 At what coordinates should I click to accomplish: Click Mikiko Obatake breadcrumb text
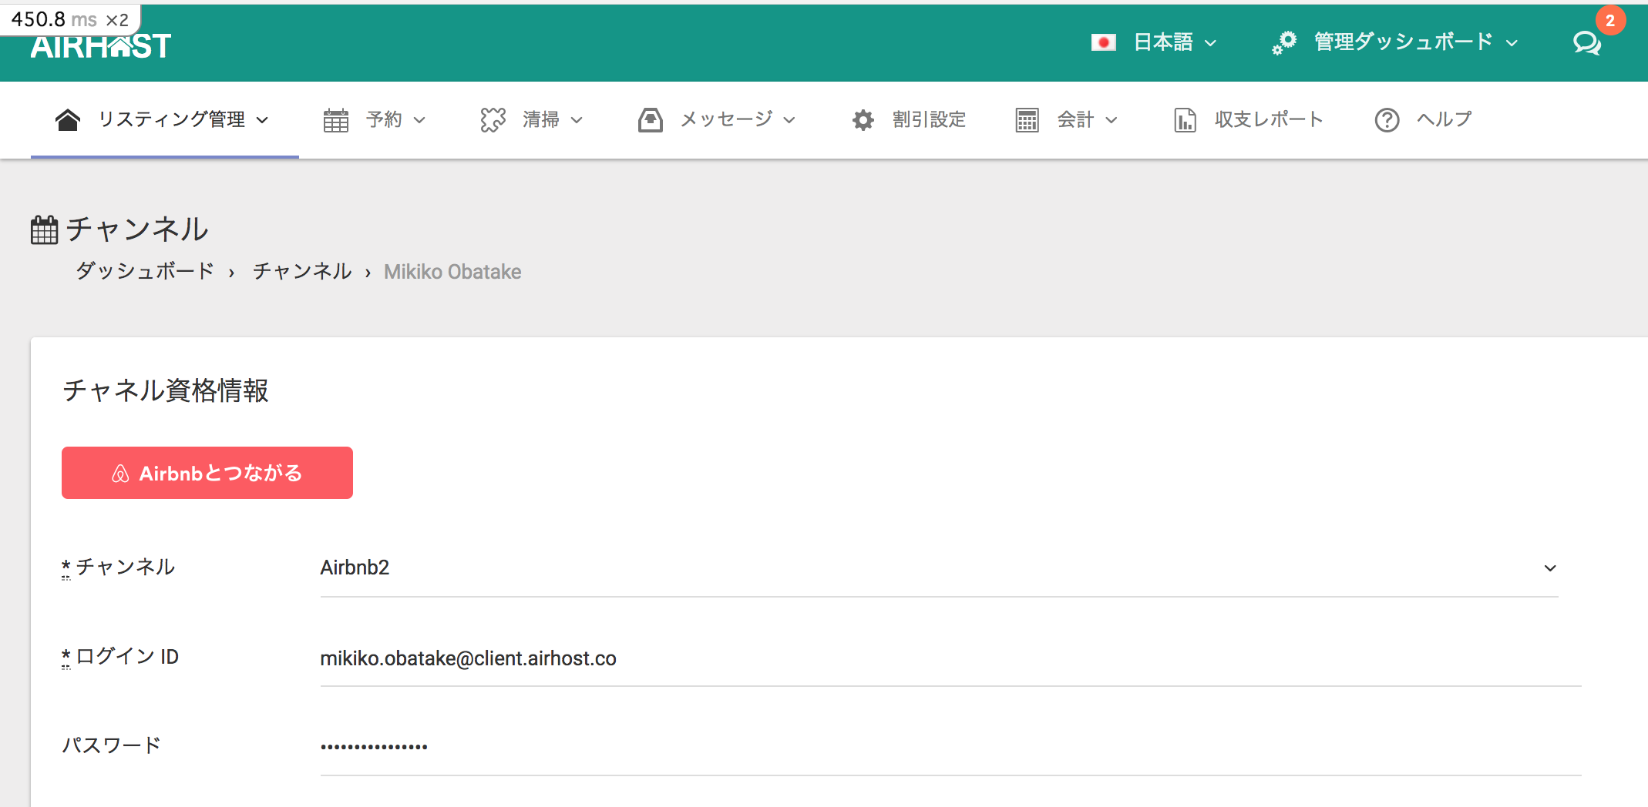452,272
